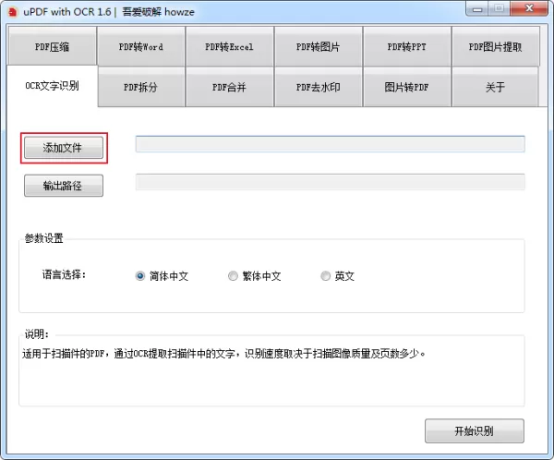Start recognition with 开始识别 button
This screenshot has width=554, height=460.
pyautogui.click(x=475, y=430)
